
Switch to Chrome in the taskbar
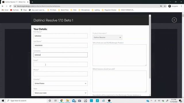(62, 100)
